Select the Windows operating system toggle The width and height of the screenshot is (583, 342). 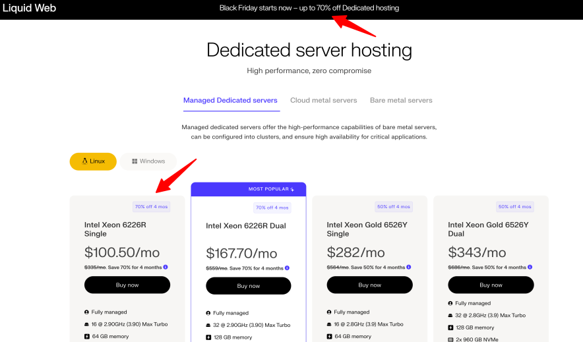point(148,161)
